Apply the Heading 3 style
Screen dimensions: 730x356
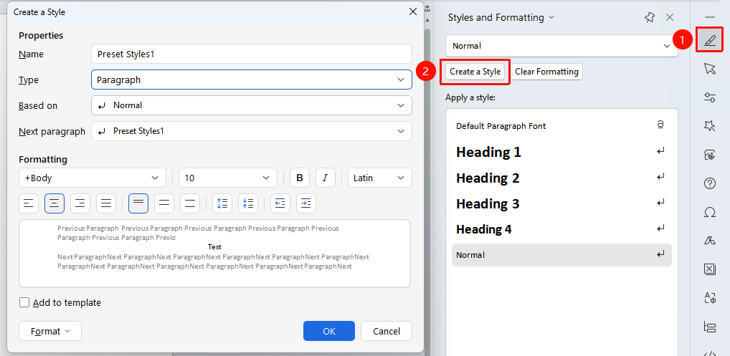[561, 203]
